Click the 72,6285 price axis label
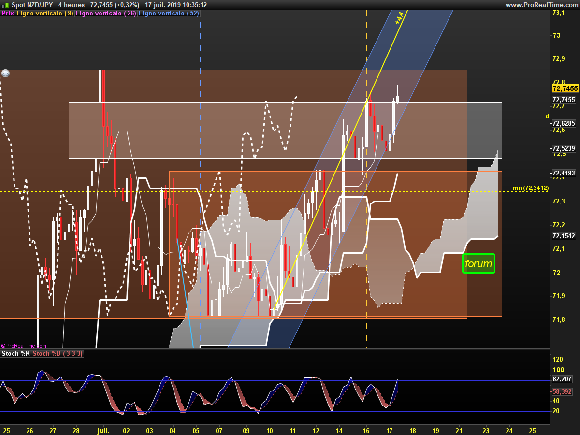The width and height of the screenshot is (580, 435). pyautogui.click(x=564, y=123)
